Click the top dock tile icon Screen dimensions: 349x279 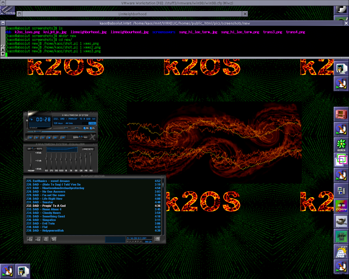(341, 10)
